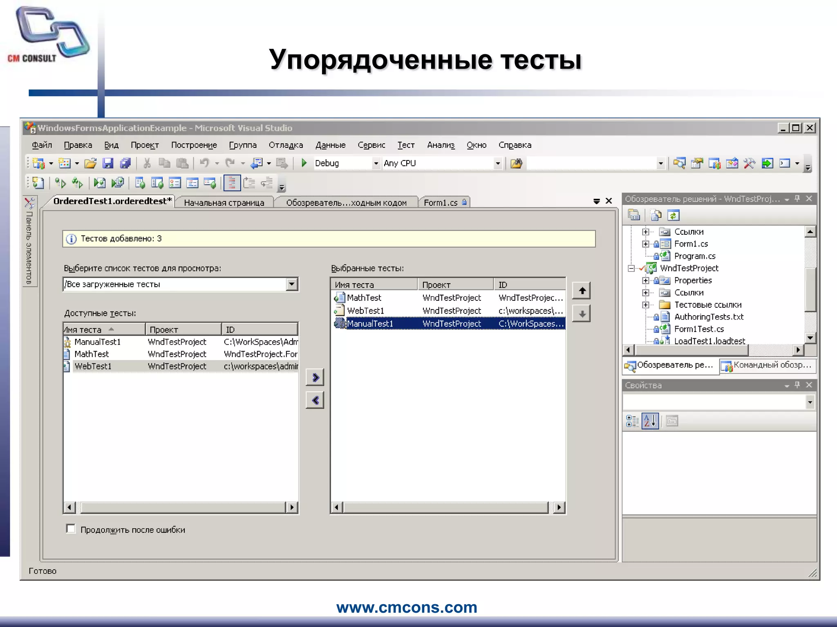The height and width of the screenshot is (627, 837).
Task: Click Solution Explorer vertical scrollbar down arrow
Action: point(810,338)
